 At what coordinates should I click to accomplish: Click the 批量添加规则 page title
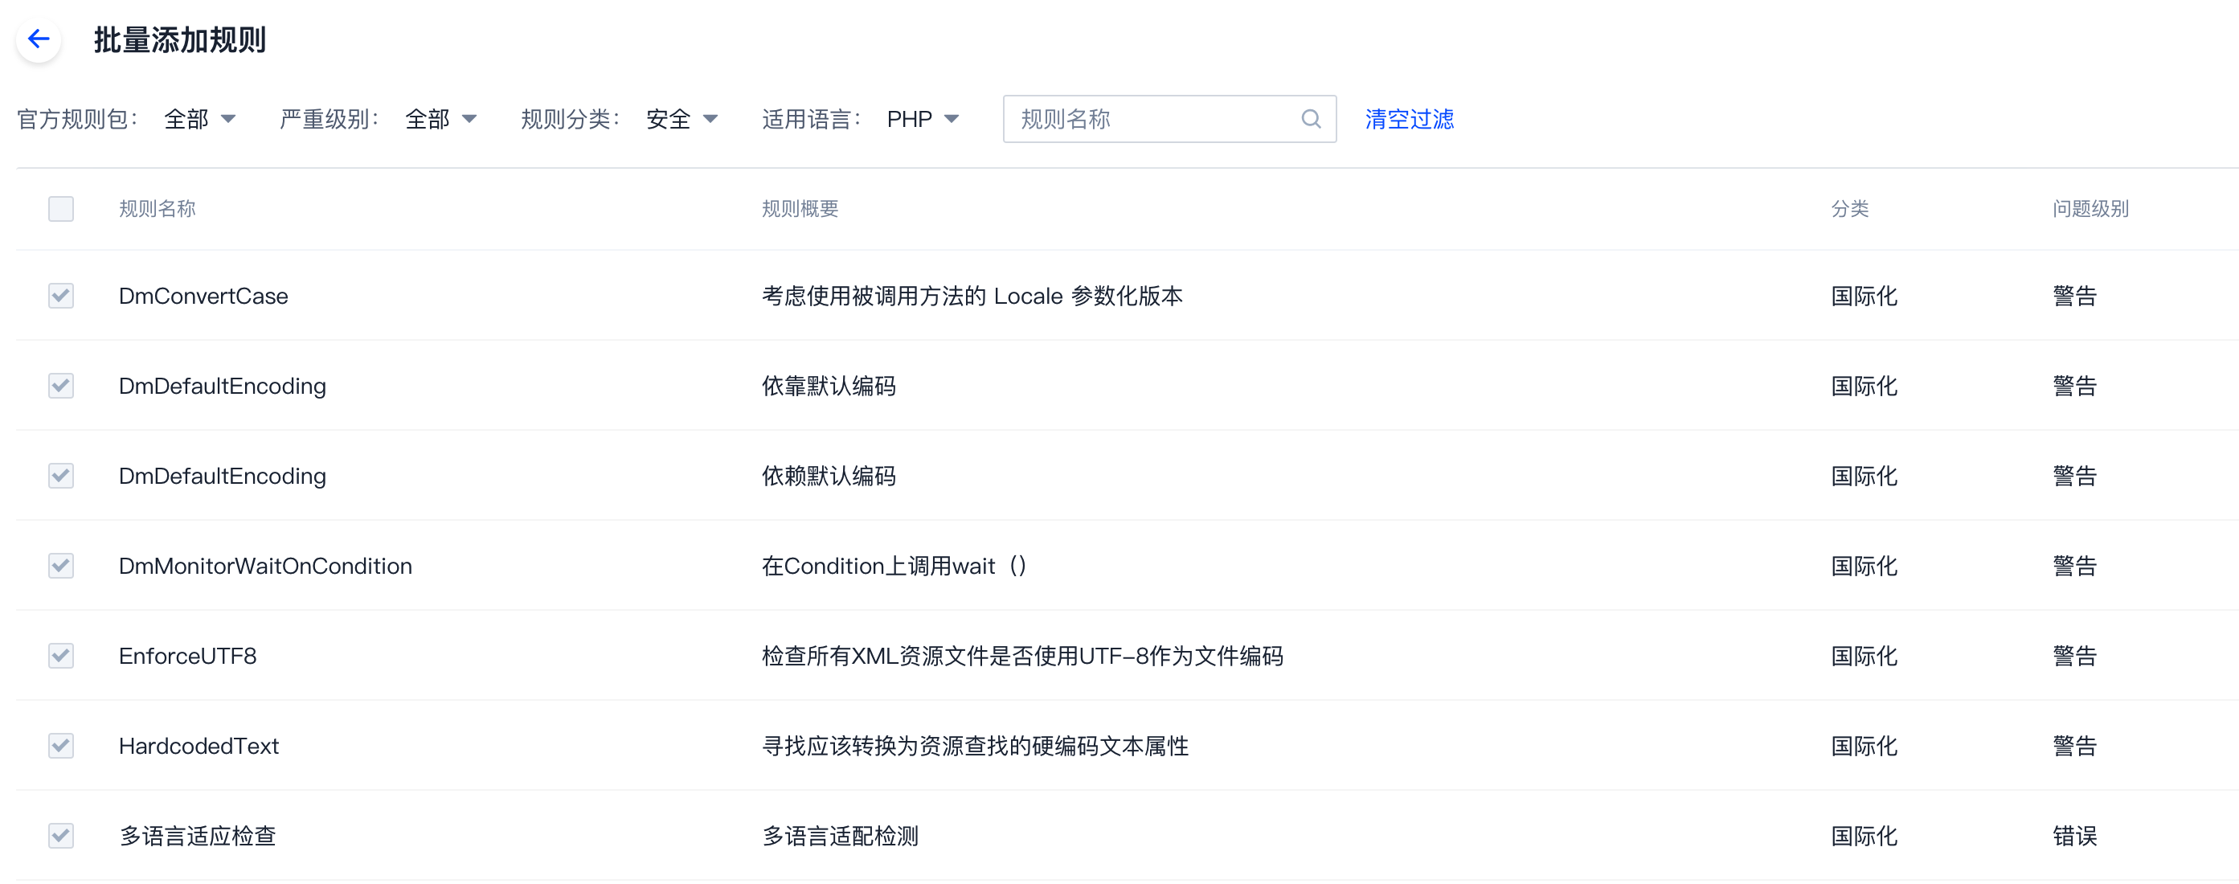click(x=179, y=39)
